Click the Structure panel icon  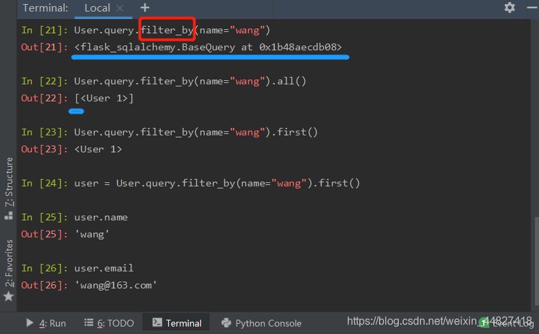pyautogui.click(x=9, y=216)
